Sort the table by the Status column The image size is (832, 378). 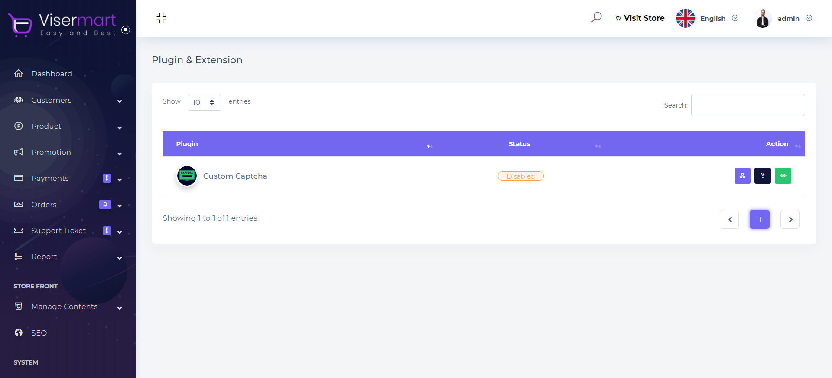point(519,144)
